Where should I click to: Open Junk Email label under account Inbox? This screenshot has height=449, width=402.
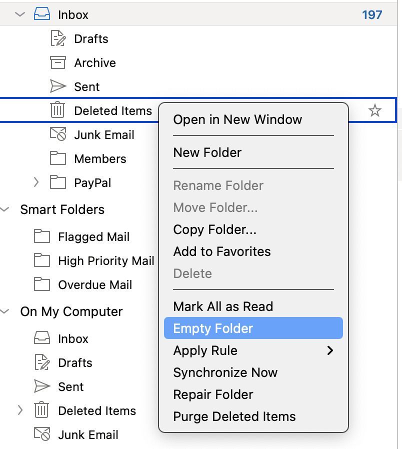point(104,135)
